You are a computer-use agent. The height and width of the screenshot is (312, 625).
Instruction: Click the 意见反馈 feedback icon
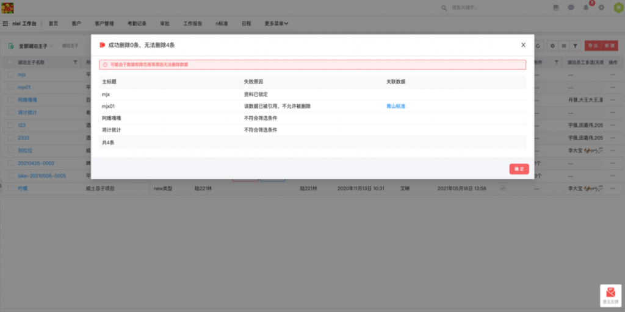point(610,295)
